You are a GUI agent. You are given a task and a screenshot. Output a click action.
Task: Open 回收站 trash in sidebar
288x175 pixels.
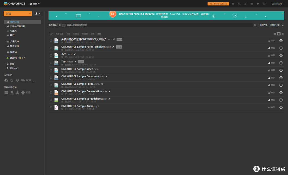pos(13,52)
